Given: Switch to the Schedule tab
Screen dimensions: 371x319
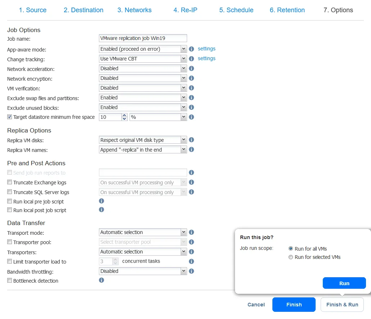Looking at the screenshot, I should [x=236, y=10].
